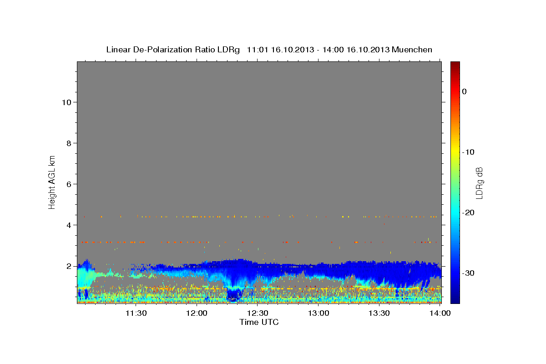
Task: Click the plot title 'Linear De-Polarization Ratio LDRg'
Action: [x=172, y=50]
